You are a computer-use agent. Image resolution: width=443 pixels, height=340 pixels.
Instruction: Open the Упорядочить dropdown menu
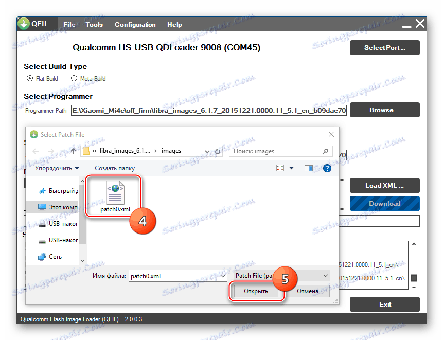click(57, 168)
